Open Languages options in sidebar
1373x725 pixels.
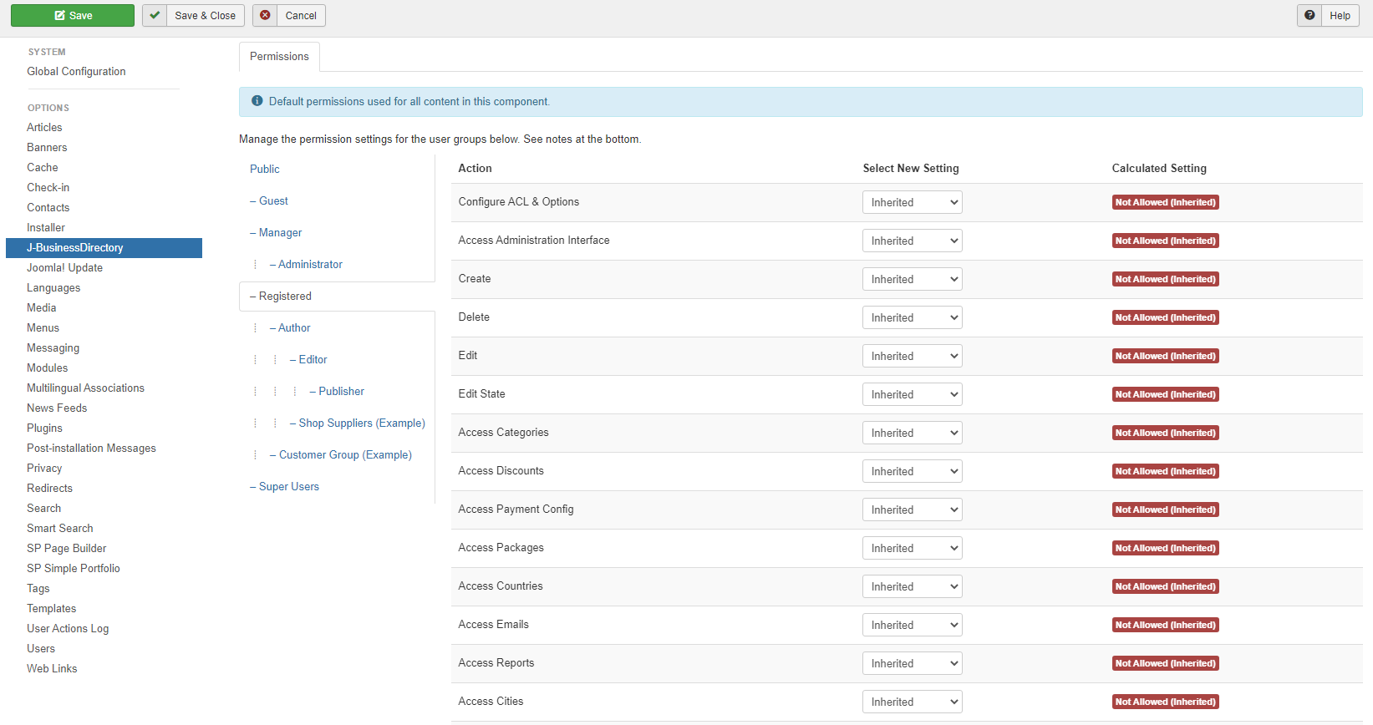click(x=53, y=288)
